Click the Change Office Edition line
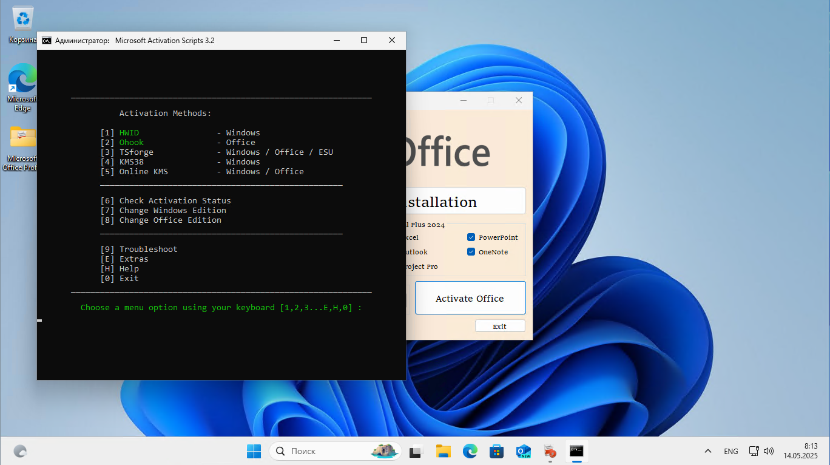Image resolution: width=830 pixels, height=465 pixels. [161, 220]
